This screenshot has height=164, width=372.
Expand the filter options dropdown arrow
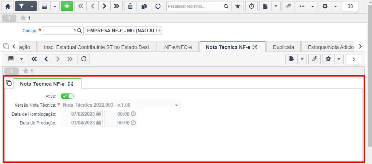(x=32, y=7)
